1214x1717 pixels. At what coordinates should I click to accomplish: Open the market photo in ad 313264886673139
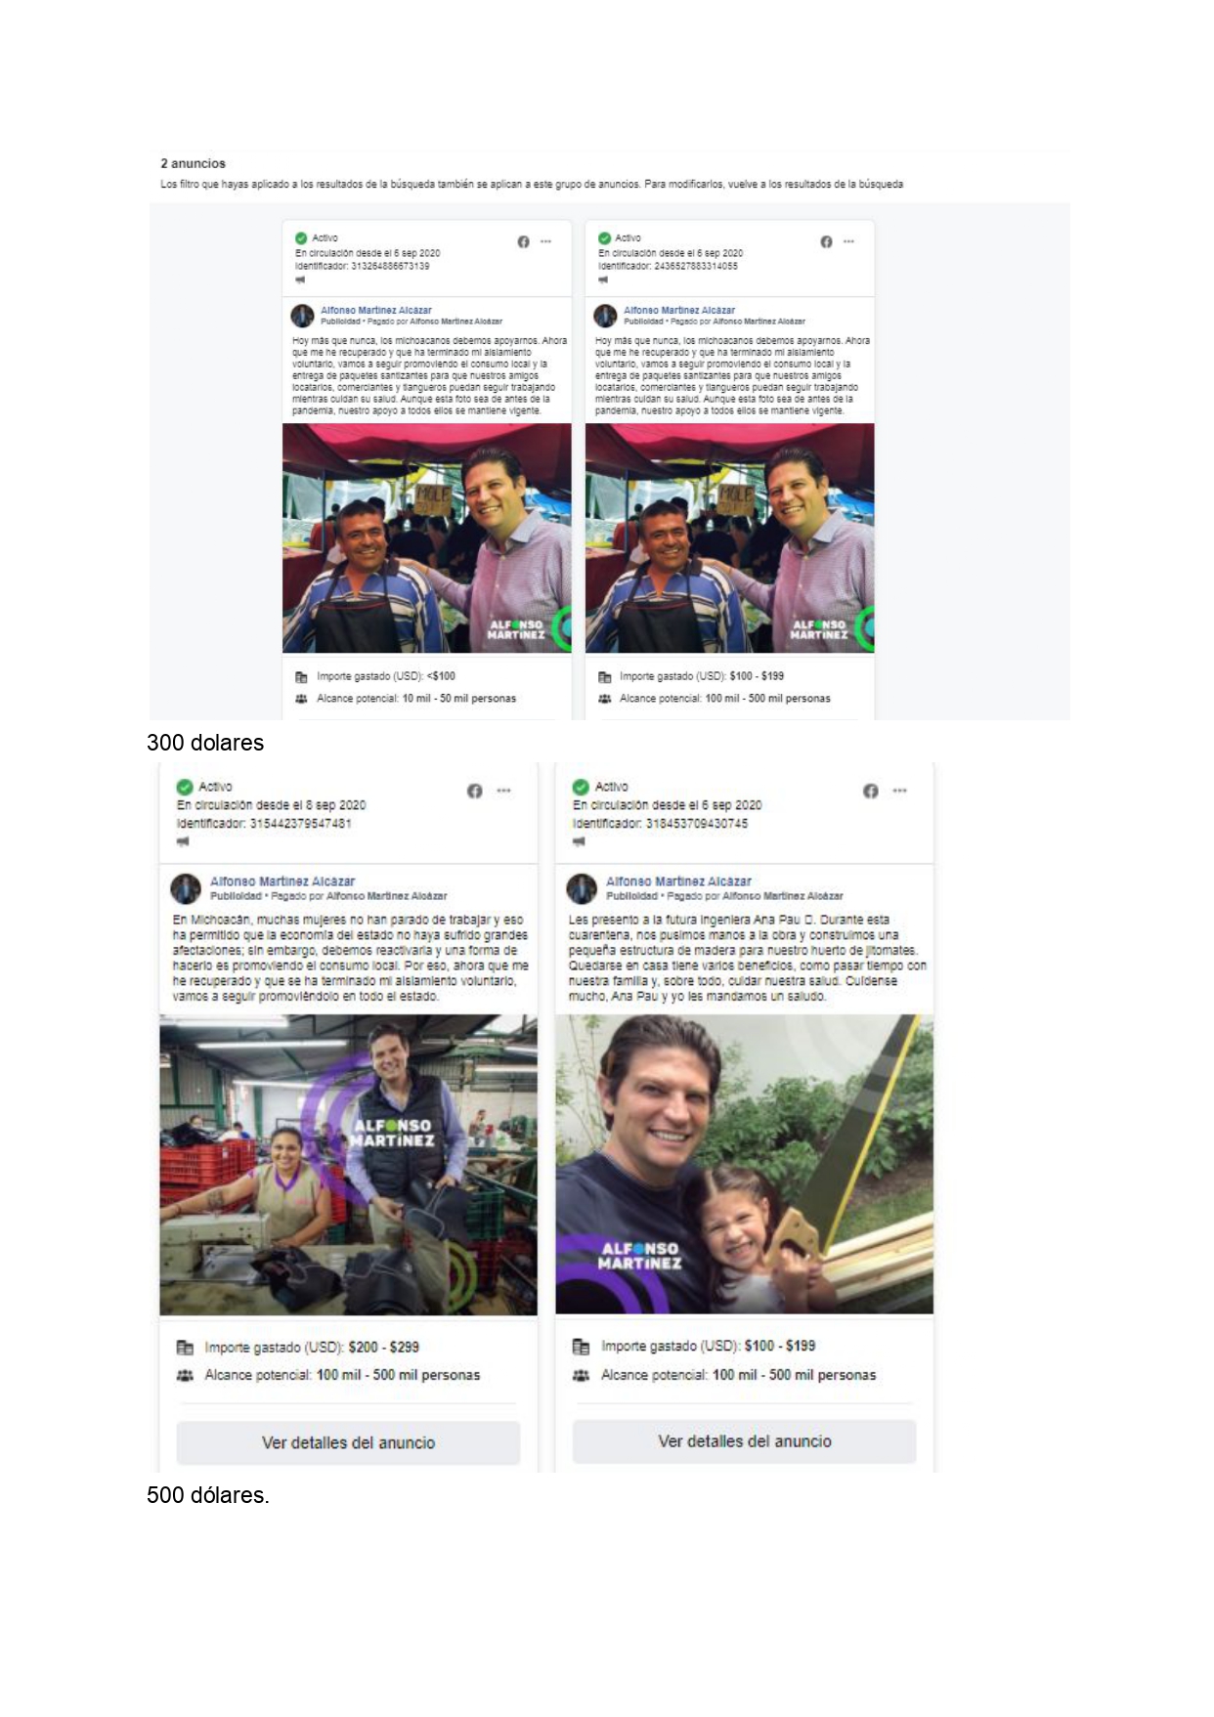pyautogui.click(x=427, y=538)
